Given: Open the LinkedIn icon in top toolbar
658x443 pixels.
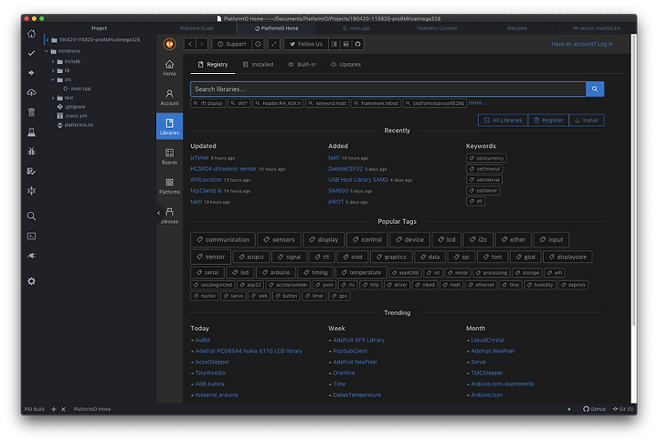Looking at the screenshot, I should pyautogui.click(x=346, y=44).
